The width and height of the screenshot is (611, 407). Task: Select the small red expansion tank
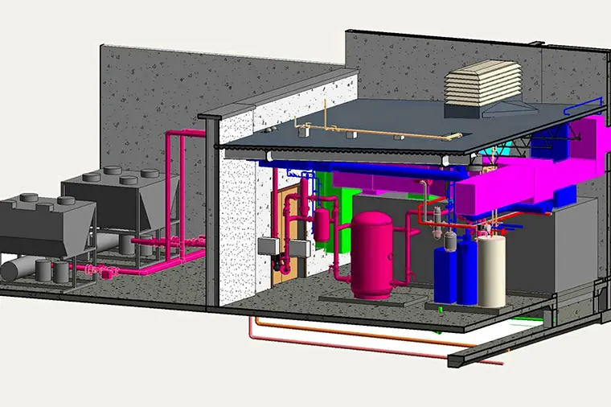click(322, 224)
